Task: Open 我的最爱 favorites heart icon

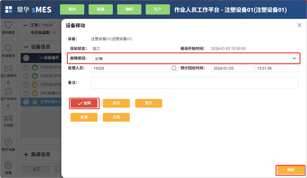Action: point(8,25)
